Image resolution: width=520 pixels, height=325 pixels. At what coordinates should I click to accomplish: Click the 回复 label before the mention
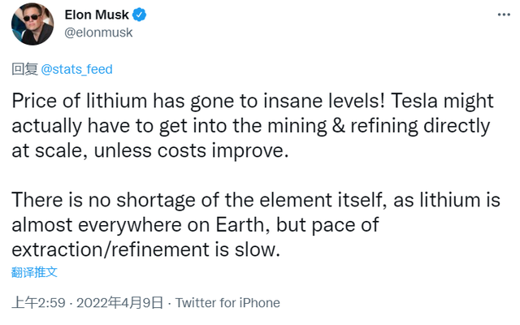pyautogui.click(x=24, y=69)
